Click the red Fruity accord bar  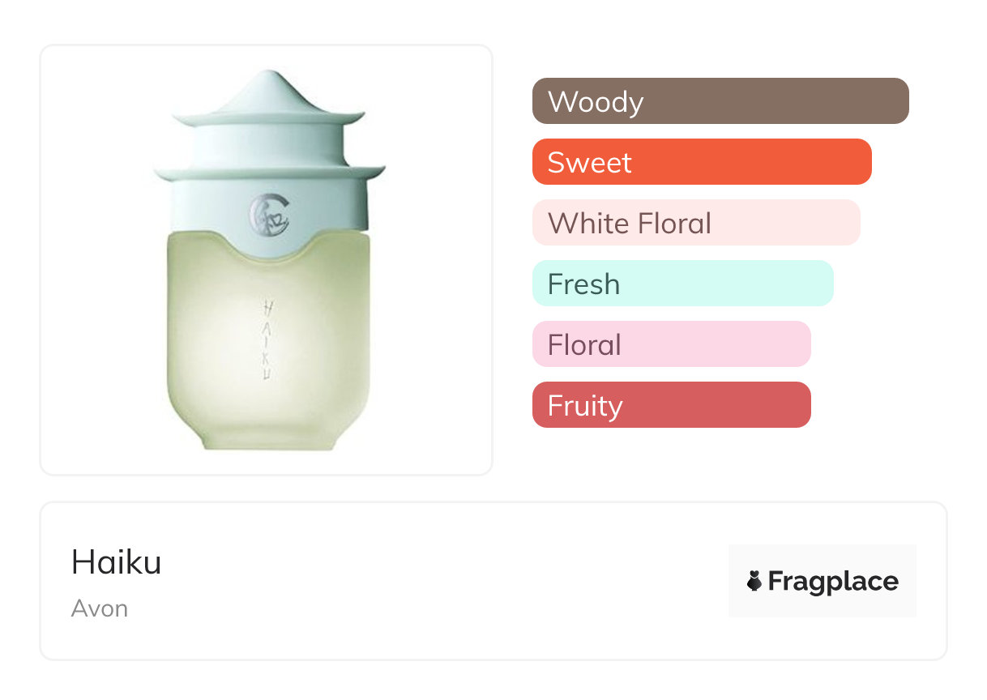pyautogui.click(x=671, y=405)
